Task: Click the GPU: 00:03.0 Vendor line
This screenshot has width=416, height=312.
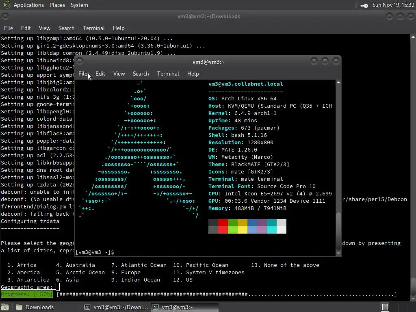Action: (x=266, y=201)
